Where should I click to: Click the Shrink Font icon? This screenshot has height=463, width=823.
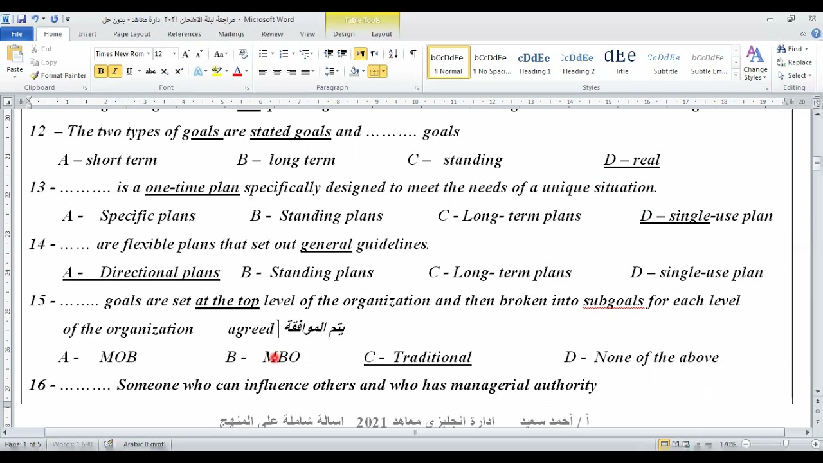pyautogui.click(x=199, y=54)
